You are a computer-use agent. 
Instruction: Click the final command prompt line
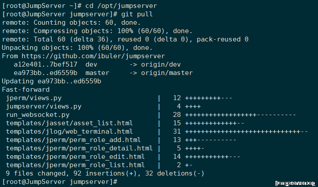60,182
